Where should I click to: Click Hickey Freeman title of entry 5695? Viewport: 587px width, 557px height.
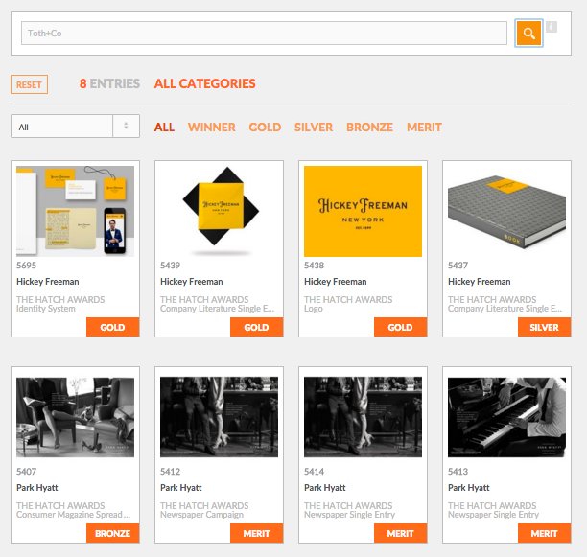[x=48, y=282]
